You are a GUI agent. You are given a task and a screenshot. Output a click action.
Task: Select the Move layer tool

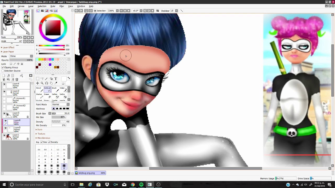37,83
